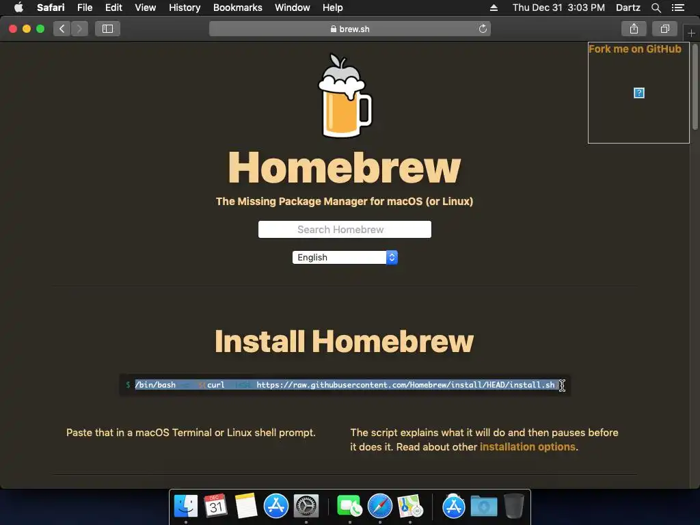
Task: Click the date and time in menu bar
Action: [x=558, y=8]
